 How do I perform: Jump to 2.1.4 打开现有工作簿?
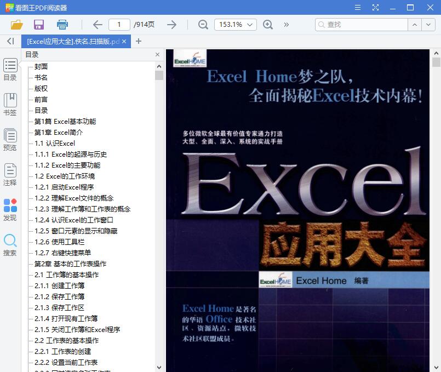pos(66,319)
